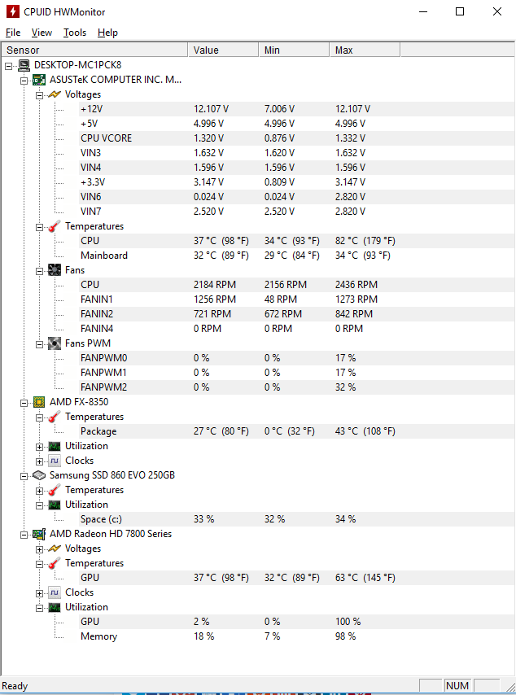The height and width of the screenshot is (695, 516).
Task: Open the File menu
Action: [13, 33]
